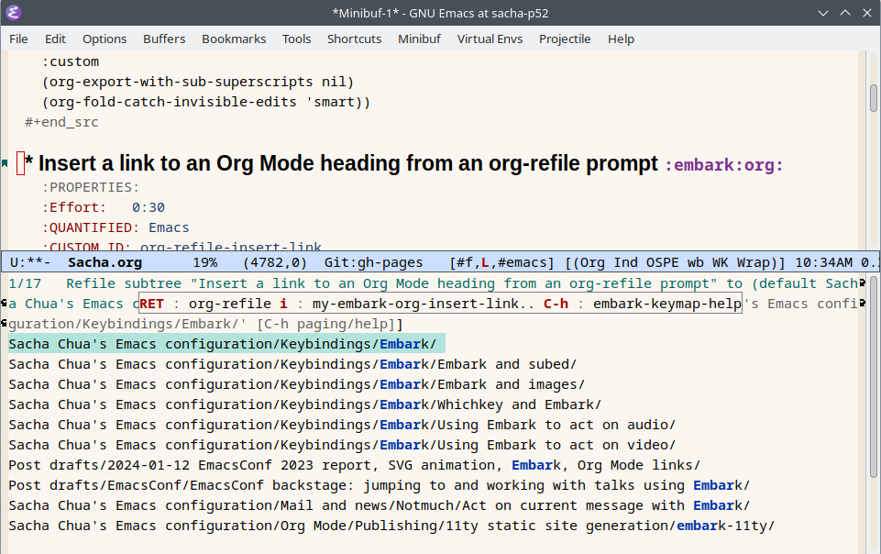Image resolution: width=881 pixels, height=554 pixels.
Task: Click the 1/17 candidate counter in minibuffer
Action: (x=25, y=283)
